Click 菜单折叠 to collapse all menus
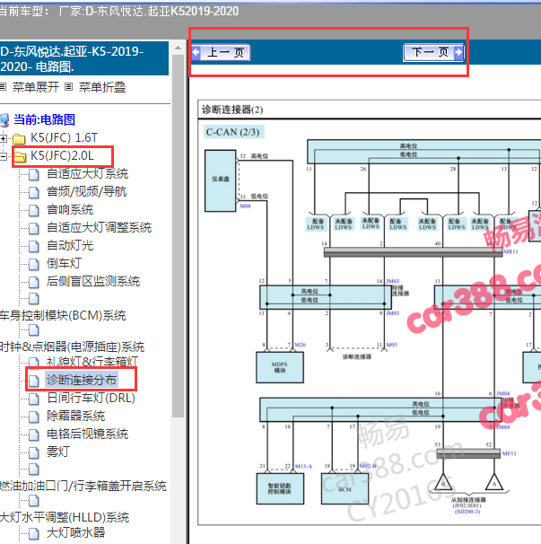The width and height of the screenshot is (541, 544). coord(102,87)
